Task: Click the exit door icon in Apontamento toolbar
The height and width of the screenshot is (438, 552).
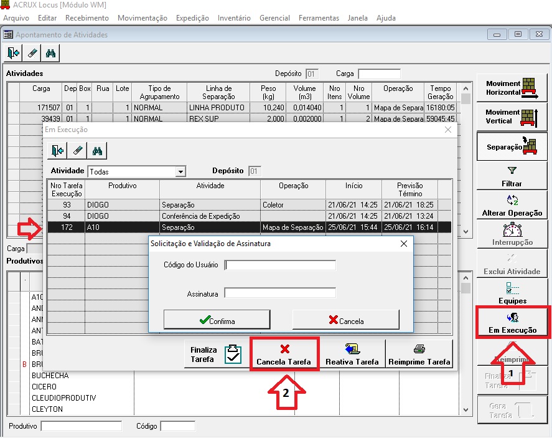Action: pyautogui.click(x=14, y=54)
